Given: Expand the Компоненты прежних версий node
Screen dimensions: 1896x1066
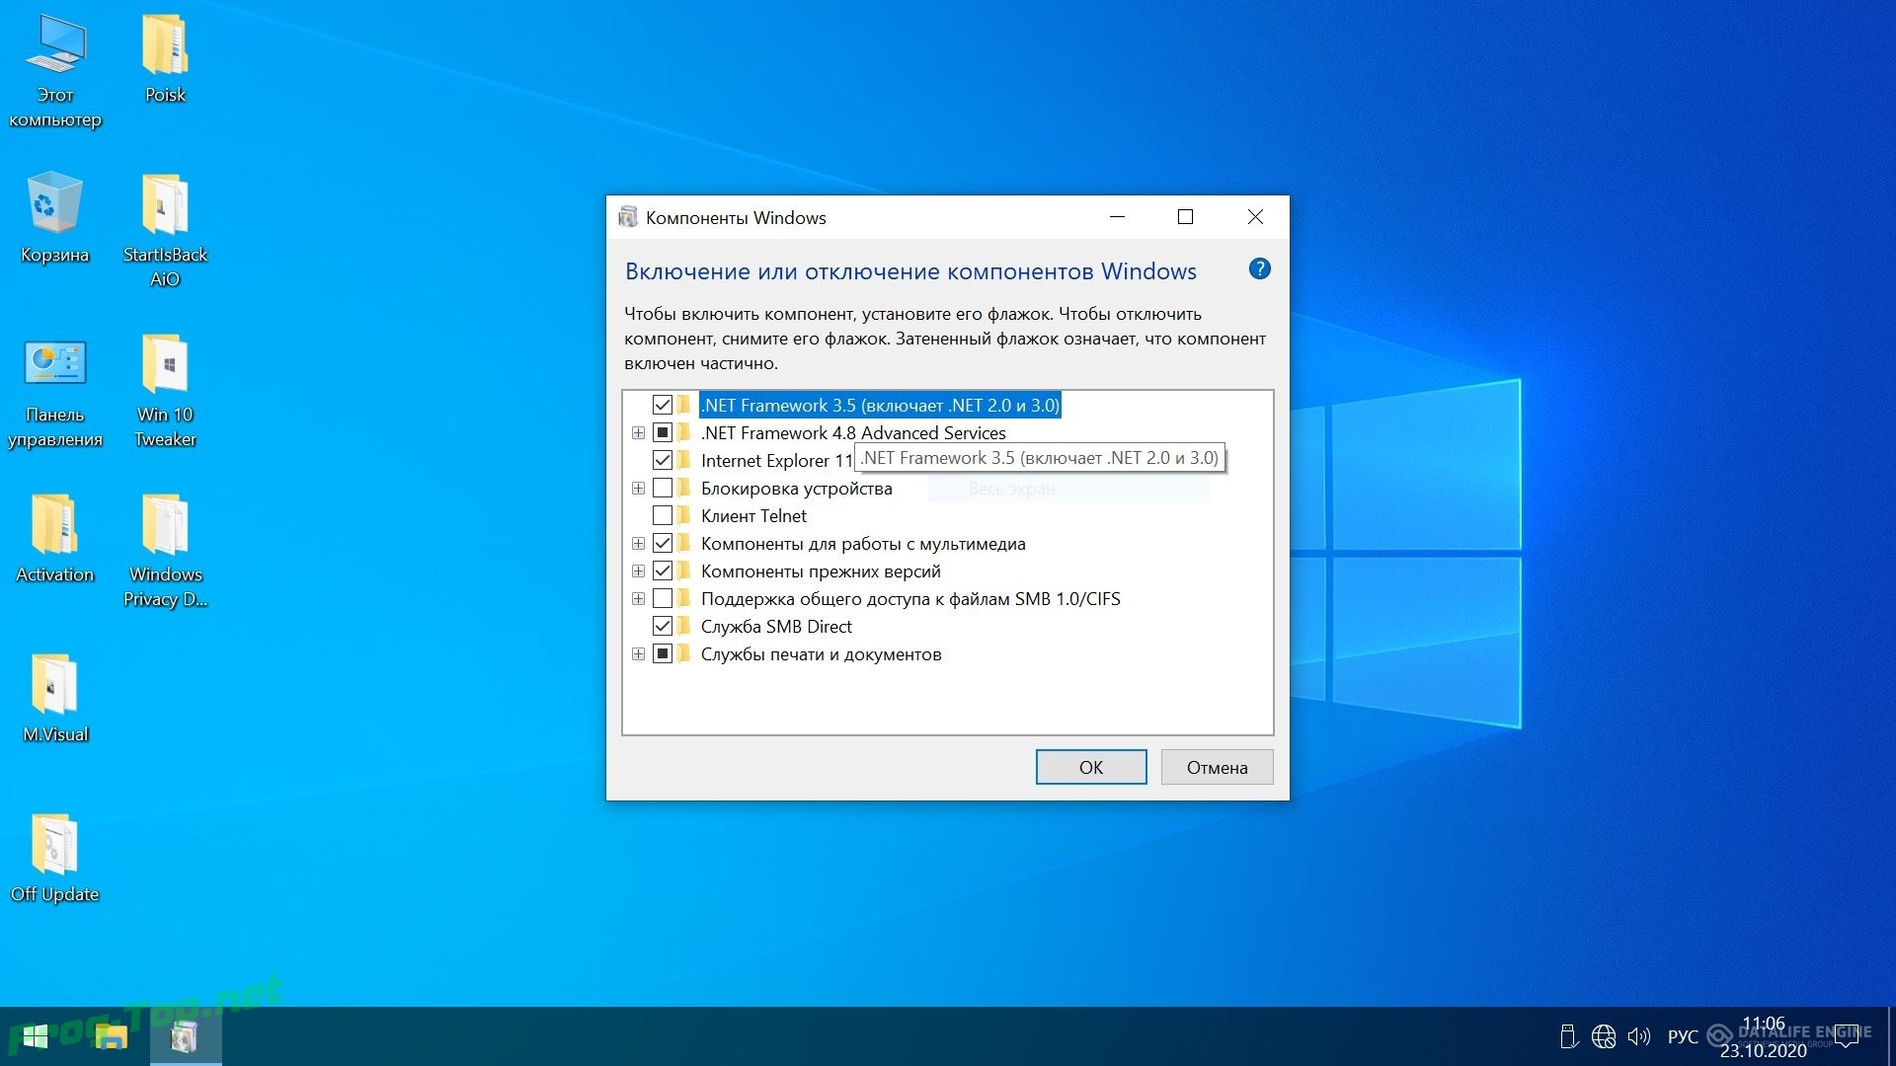Looking at the screenshot, I should tap(638, 571).
